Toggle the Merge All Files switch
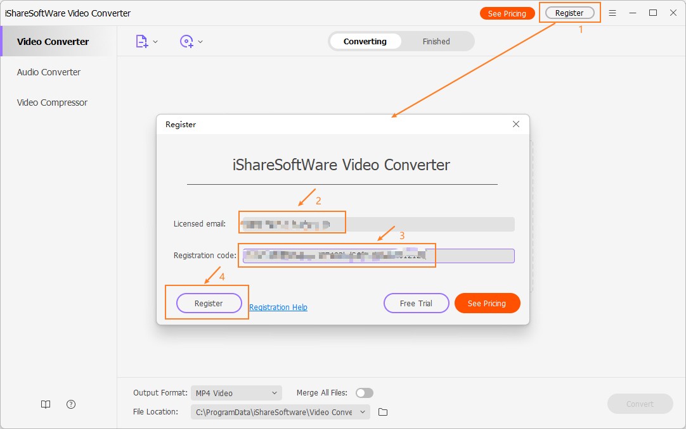Screen dimensions: 686x429 coord(365,393)
